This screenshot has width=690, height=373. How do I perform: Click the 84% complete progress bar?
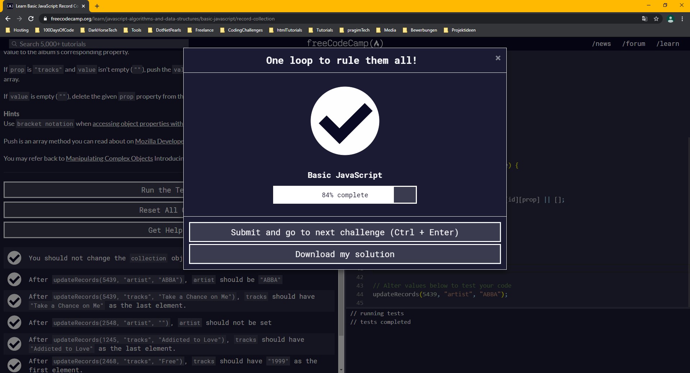(345, 195)
